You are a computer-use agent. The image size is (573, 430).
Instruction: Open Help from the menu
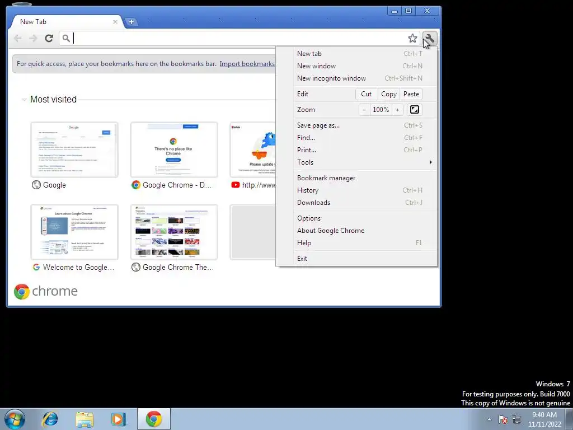pyautogui.click(x=365, y=243)
